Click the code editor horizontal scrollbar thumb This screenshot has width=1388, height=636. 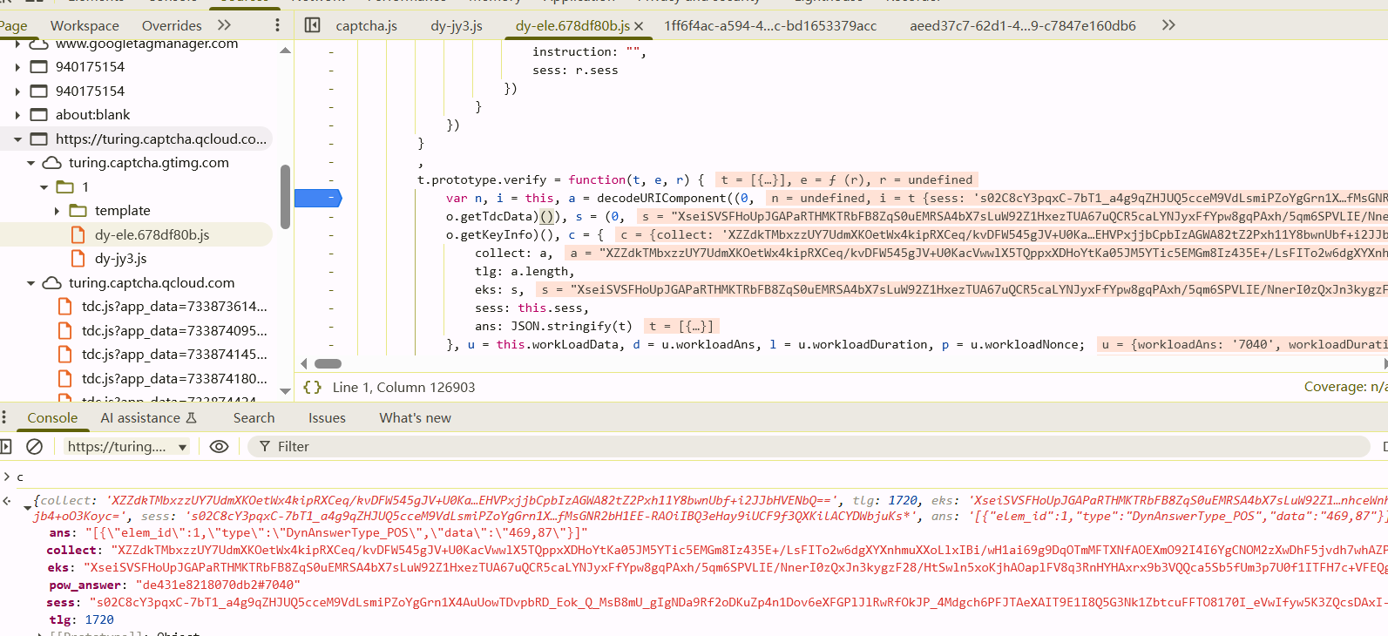pyautogui.click(x=328, y=364)
